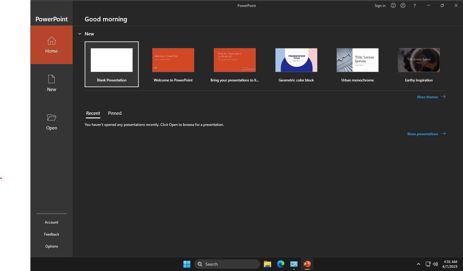Screen dimensions: 463x271
Task: Open the volume speaker tray icon
Action: pos(435,264)
